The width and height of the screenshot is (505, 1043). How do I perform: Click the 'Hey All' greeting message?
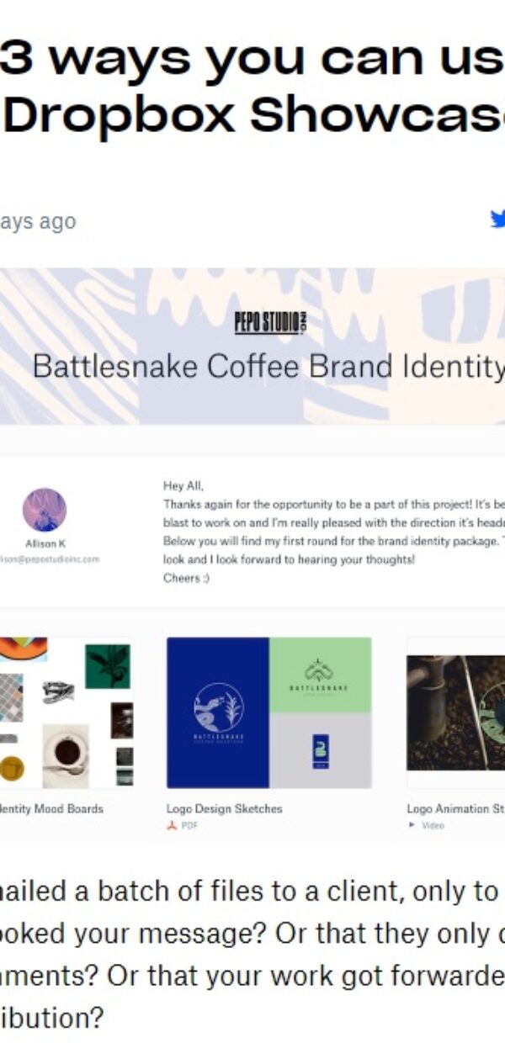(334, 532)
